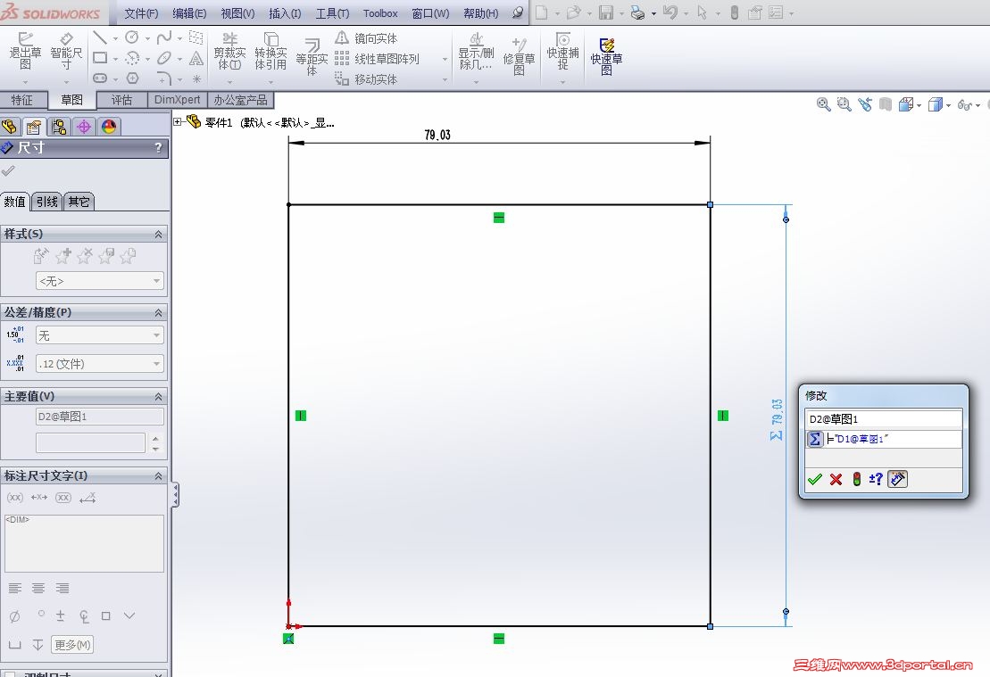This screenshot has height=677, width=990.
Task: Click the More (更多) symbols button
Action: [x=72, y=645]
